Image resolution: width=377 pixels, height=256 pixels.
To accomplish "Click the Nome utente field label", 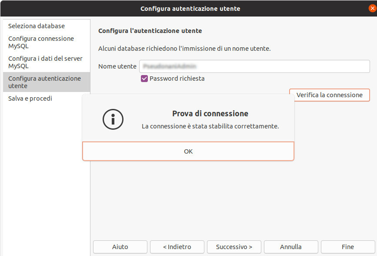I will tap(117, 66).
